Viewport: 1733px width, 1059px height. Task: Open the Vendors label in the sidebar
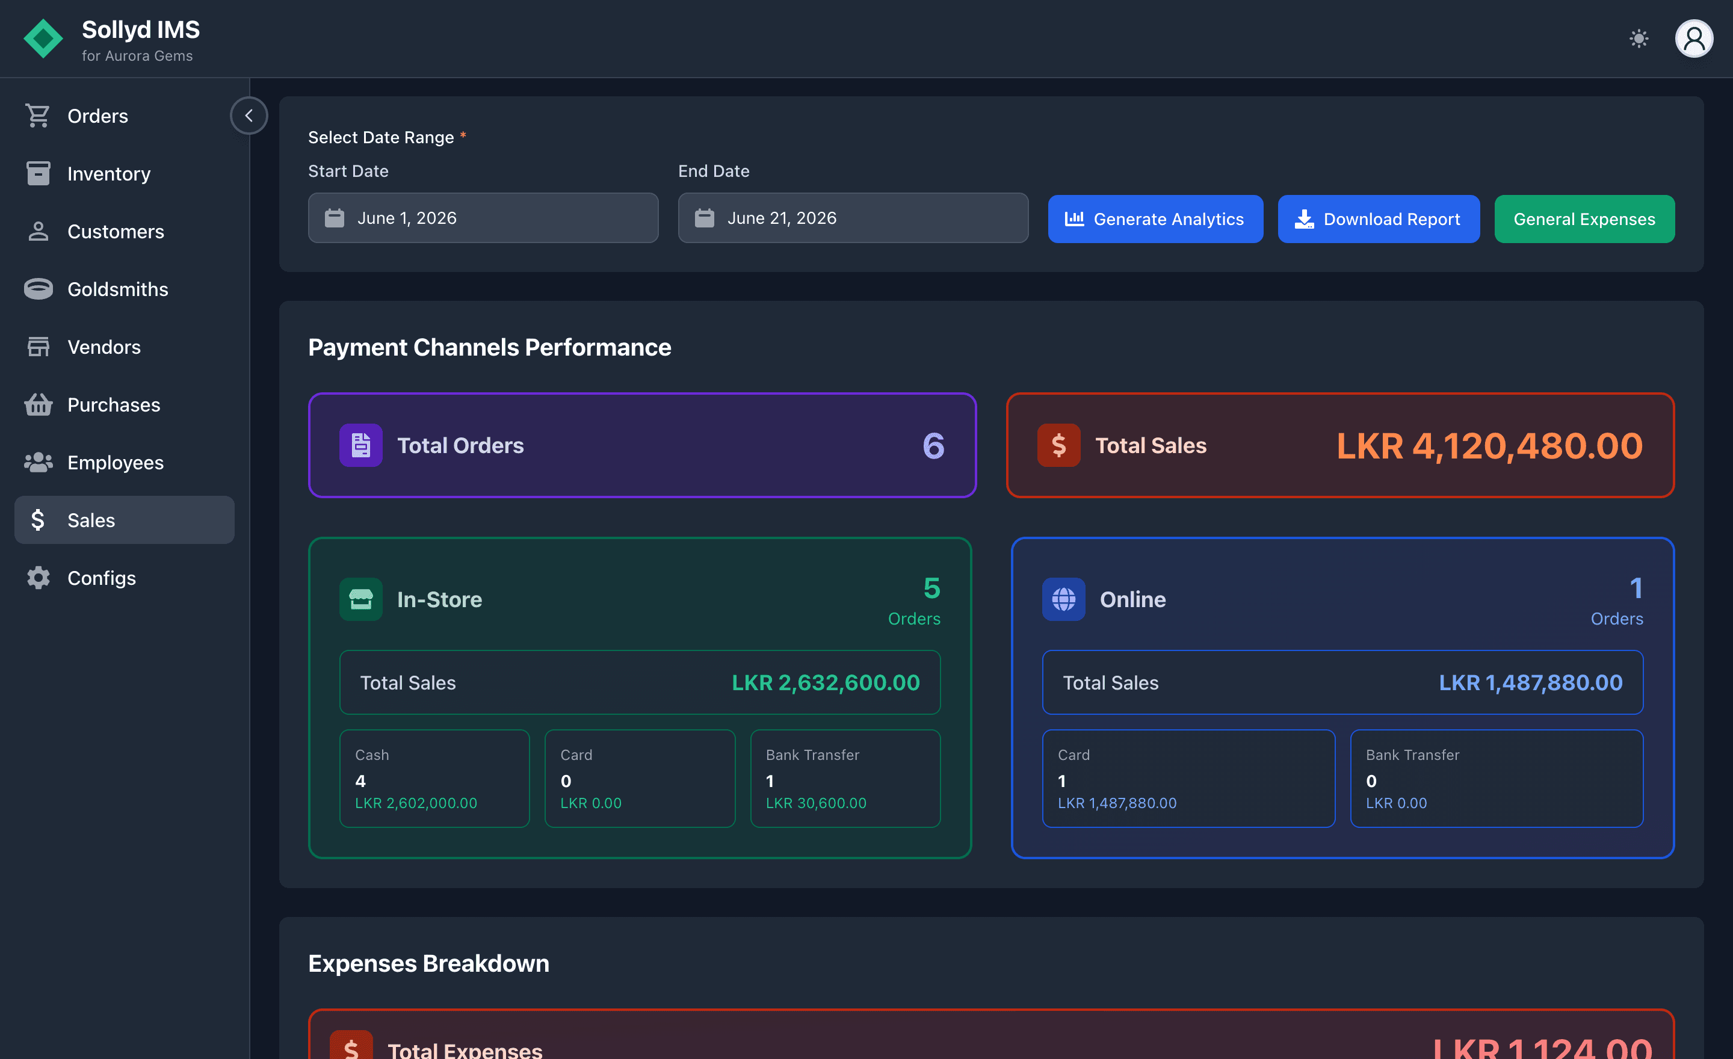click(104, 347)
